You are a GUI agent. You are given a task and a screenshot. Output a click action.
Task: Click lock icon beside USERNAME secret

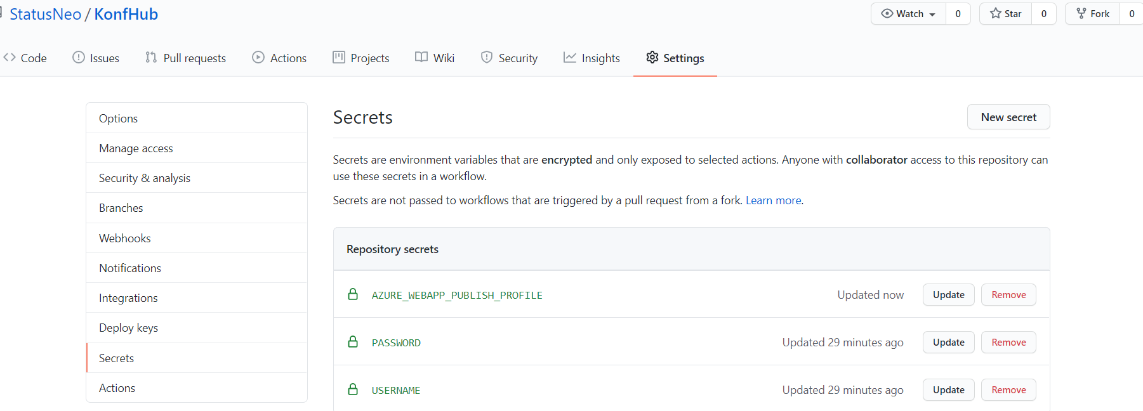(353, 389)
